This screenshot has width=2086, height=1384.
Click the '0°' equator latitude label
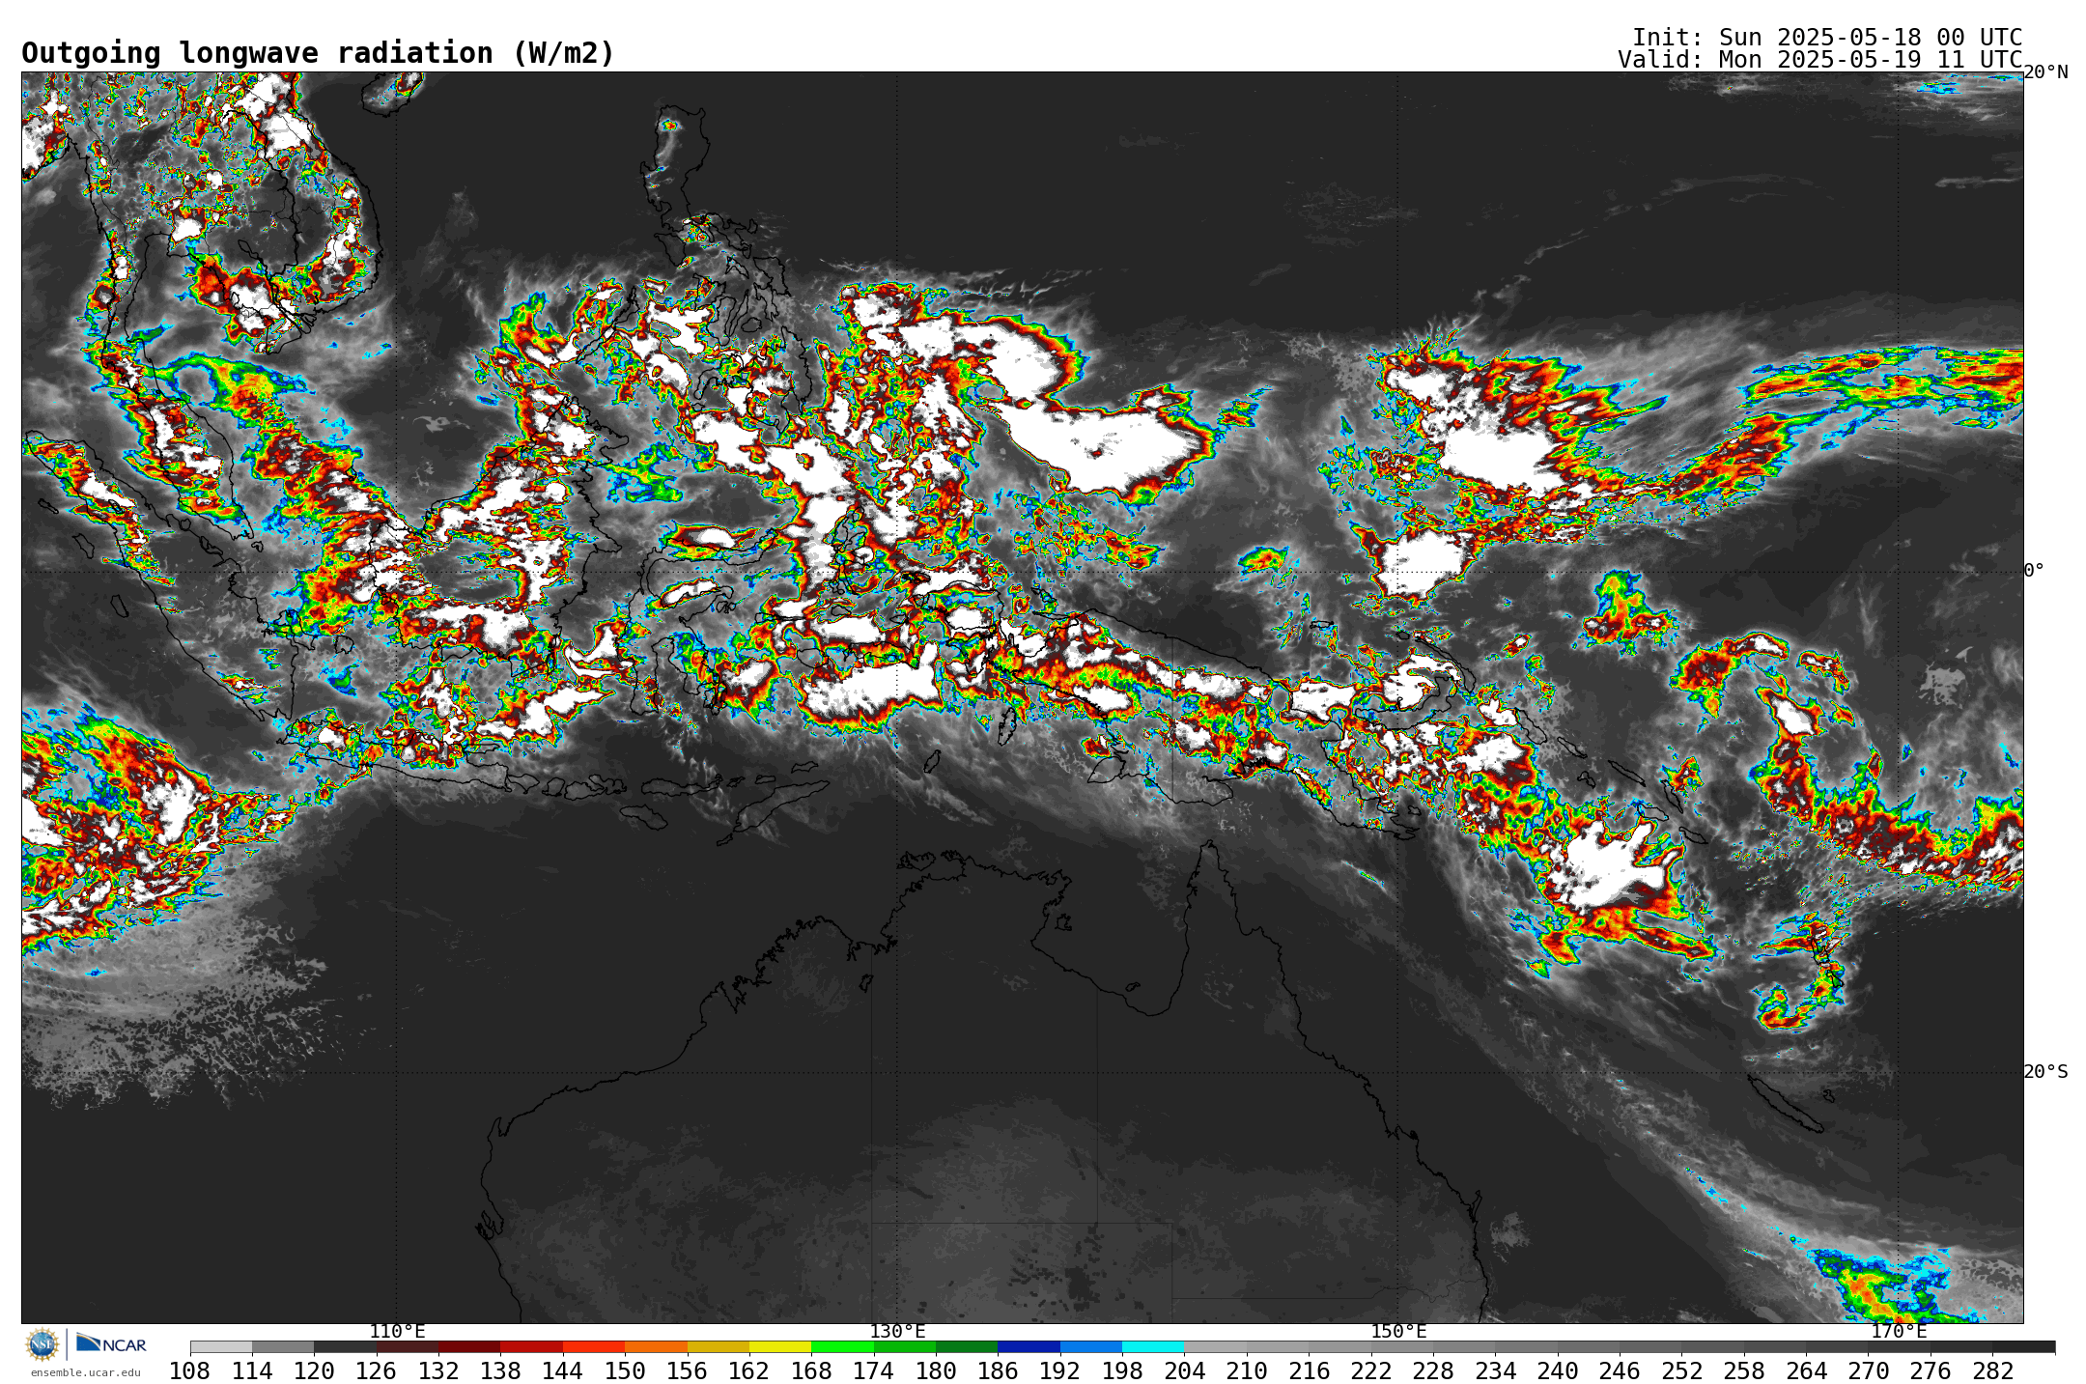(x=2034, y=571)
